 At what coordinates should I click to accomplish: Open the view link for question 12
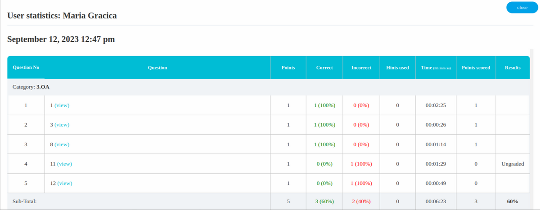point(64,184)
